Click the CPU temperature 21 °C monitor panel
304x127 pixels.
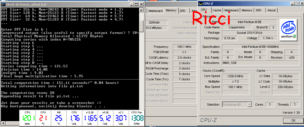[x=43, y=118]
